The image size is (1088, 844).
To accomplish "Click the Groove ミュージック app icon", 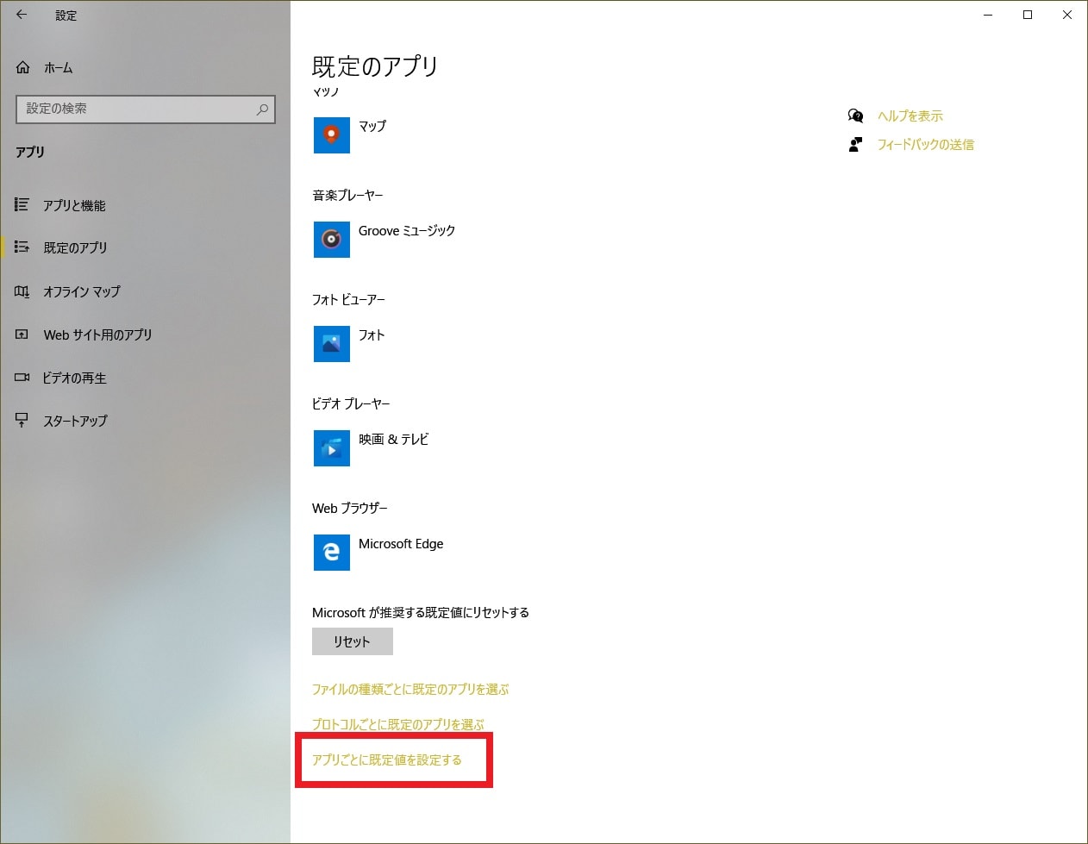I will [332, 240].
